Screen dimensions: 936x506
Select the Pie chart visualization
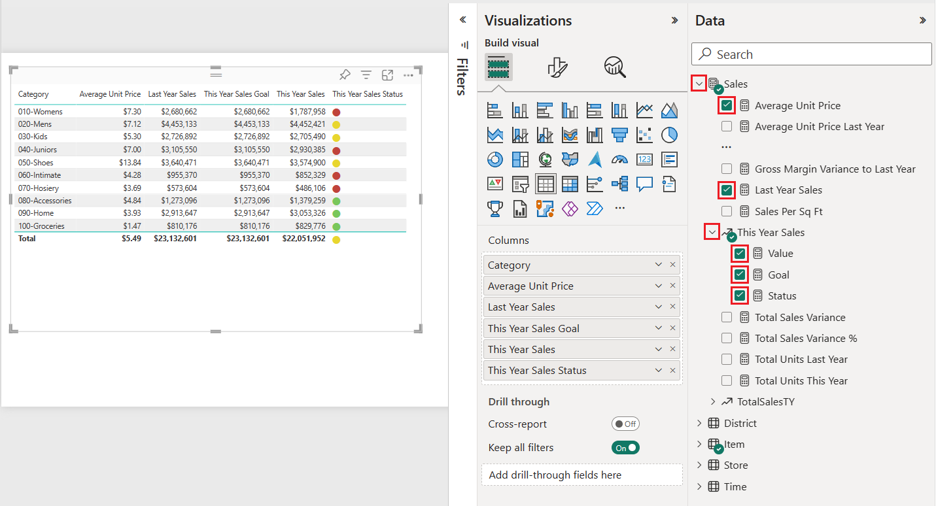[x=669, y=135]
